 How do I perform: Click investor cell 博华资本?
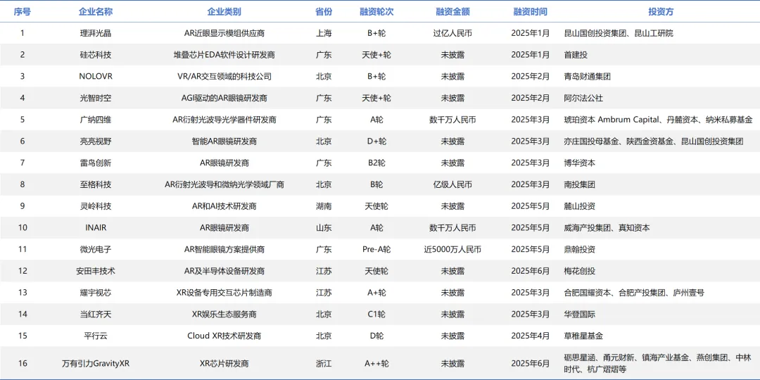coord(580,163)
